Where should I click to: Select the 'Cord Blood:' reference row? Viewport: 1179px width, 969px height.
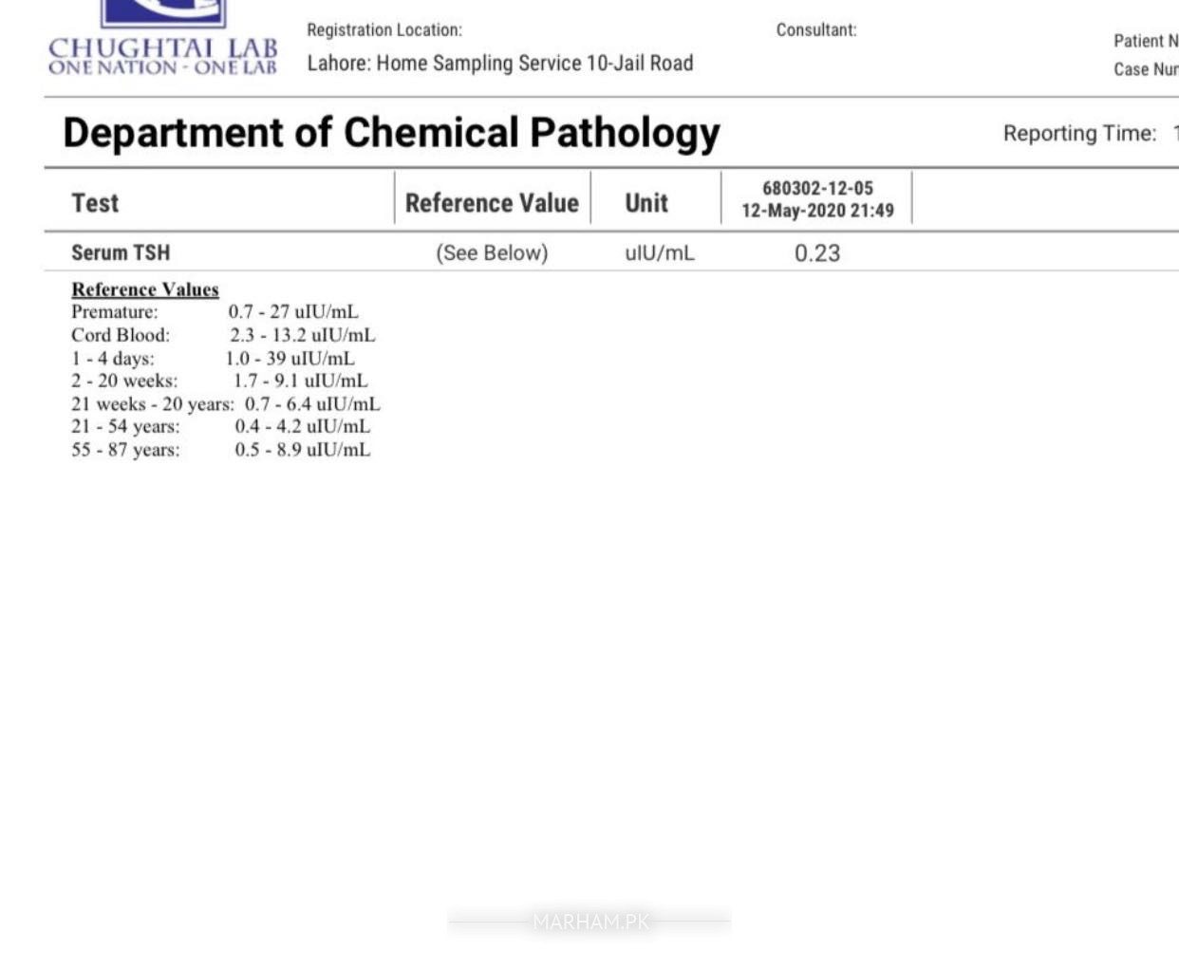pyautogui.click(x=223, y=335)
